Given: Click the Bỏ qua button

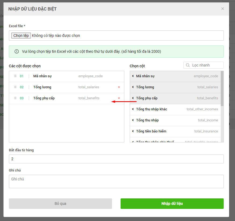Looking at the screenshot, I should [x=60, y=204].
